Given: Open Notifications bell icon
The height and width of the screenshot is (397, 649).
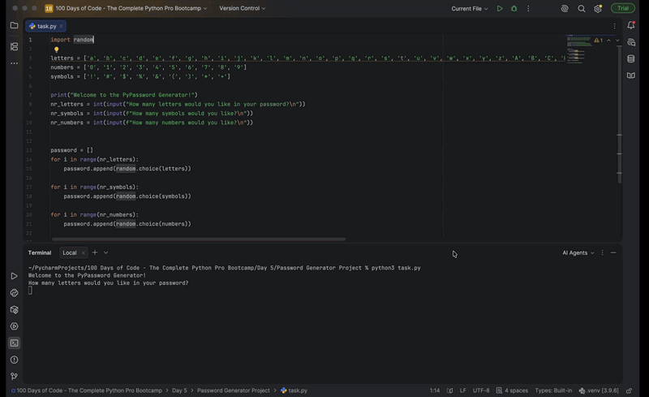Looking at the screenshot, I should point(631,25).
